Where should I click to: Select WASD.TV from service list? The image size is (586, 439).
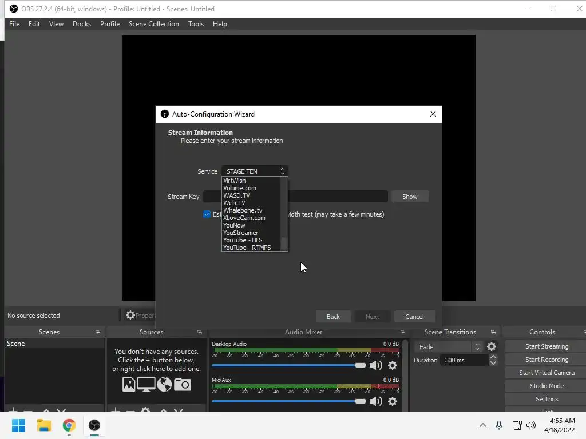(251, 195)
